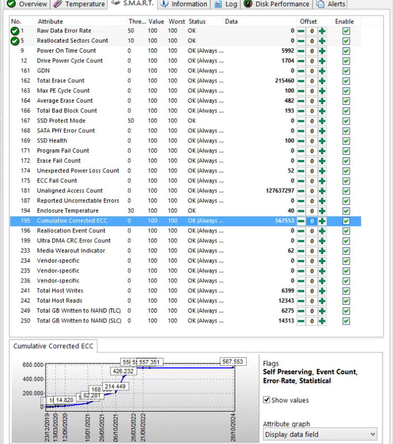393x444 pixels.
Task: Click the Cumulative Corrected ECC graph tab
Action: (x=53, y=346)
